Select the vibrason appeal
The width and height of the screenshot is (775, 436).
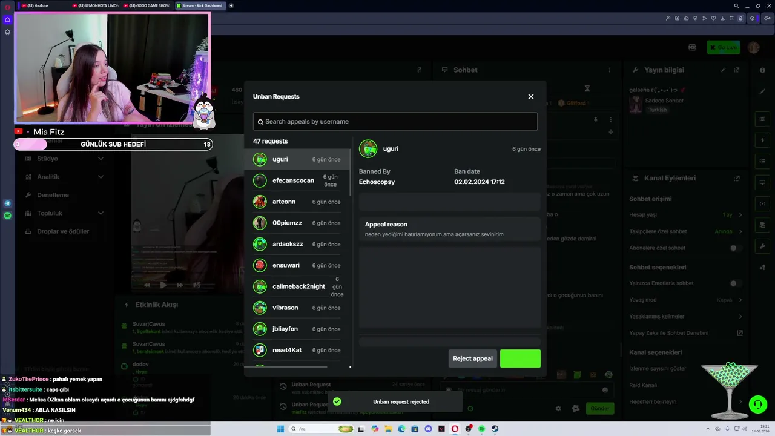(297, 308)
